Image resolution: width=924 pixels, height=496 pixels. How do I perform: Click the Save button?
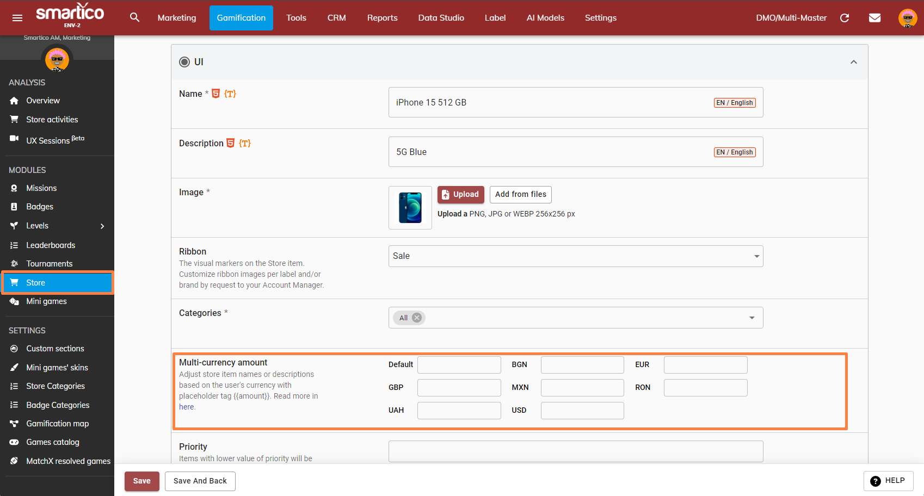141,481
